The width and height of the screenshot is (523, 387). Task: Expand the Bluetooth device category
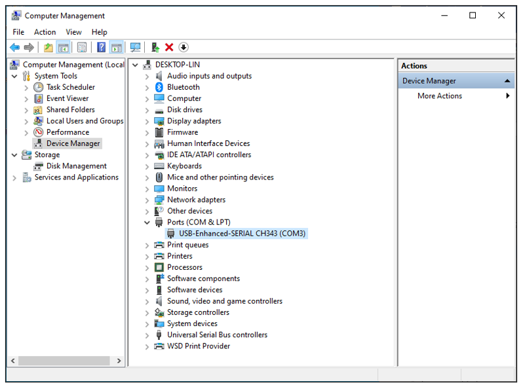click(147, 88)
